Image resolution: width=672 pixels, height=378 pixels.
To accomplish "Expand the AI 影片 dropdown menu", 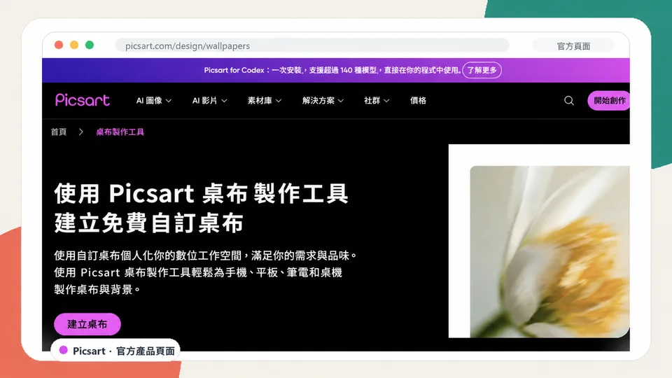I will click(x=209, y=101).
